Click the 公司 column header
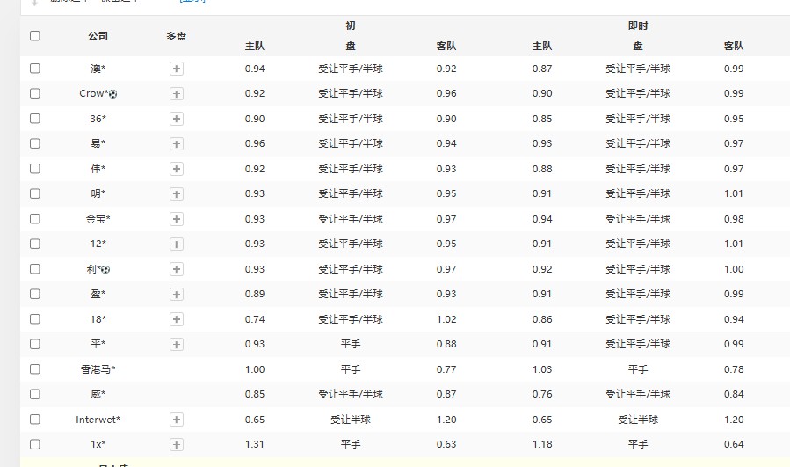This screenshot has height=467, width=790. [x=98, y=36]
